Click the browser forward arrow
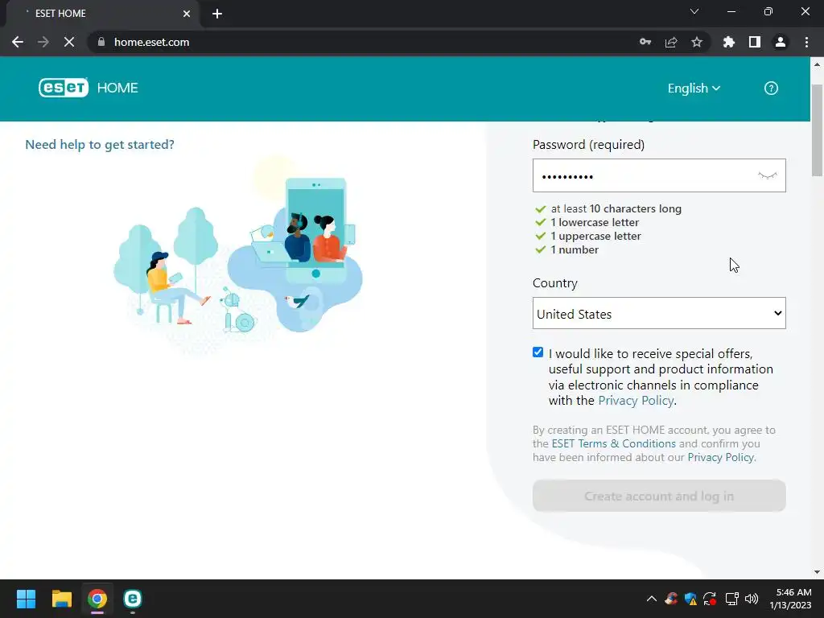The height and width of the screenshot is (618, 824). [x=43, y=42]
